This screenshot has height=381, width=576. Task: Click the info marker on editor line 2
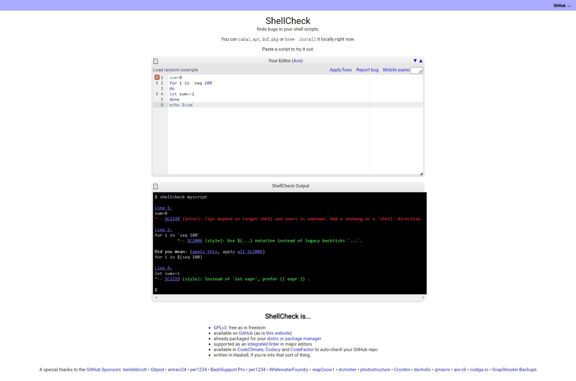point(157,83)
